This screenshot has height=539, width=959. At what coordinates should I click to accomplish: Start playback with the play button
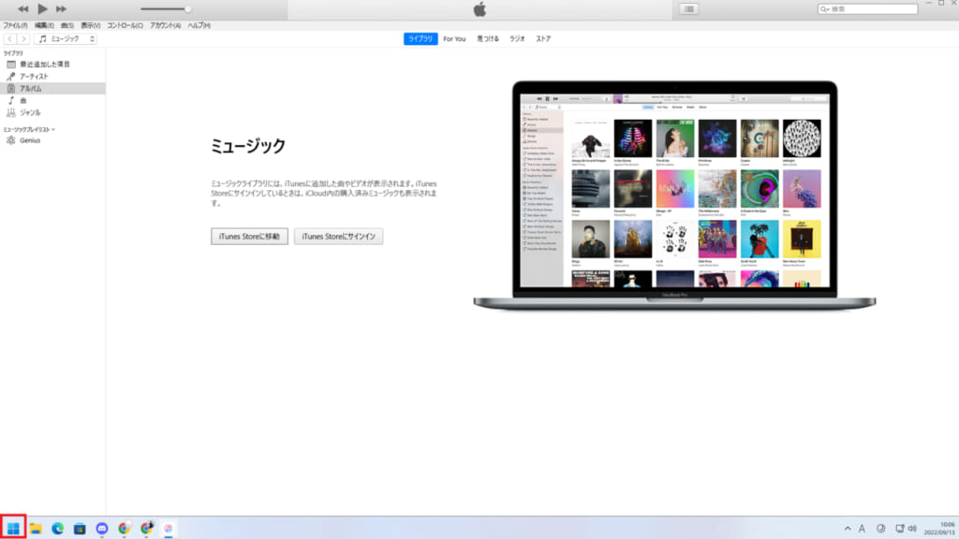click(x=42, y=8)
